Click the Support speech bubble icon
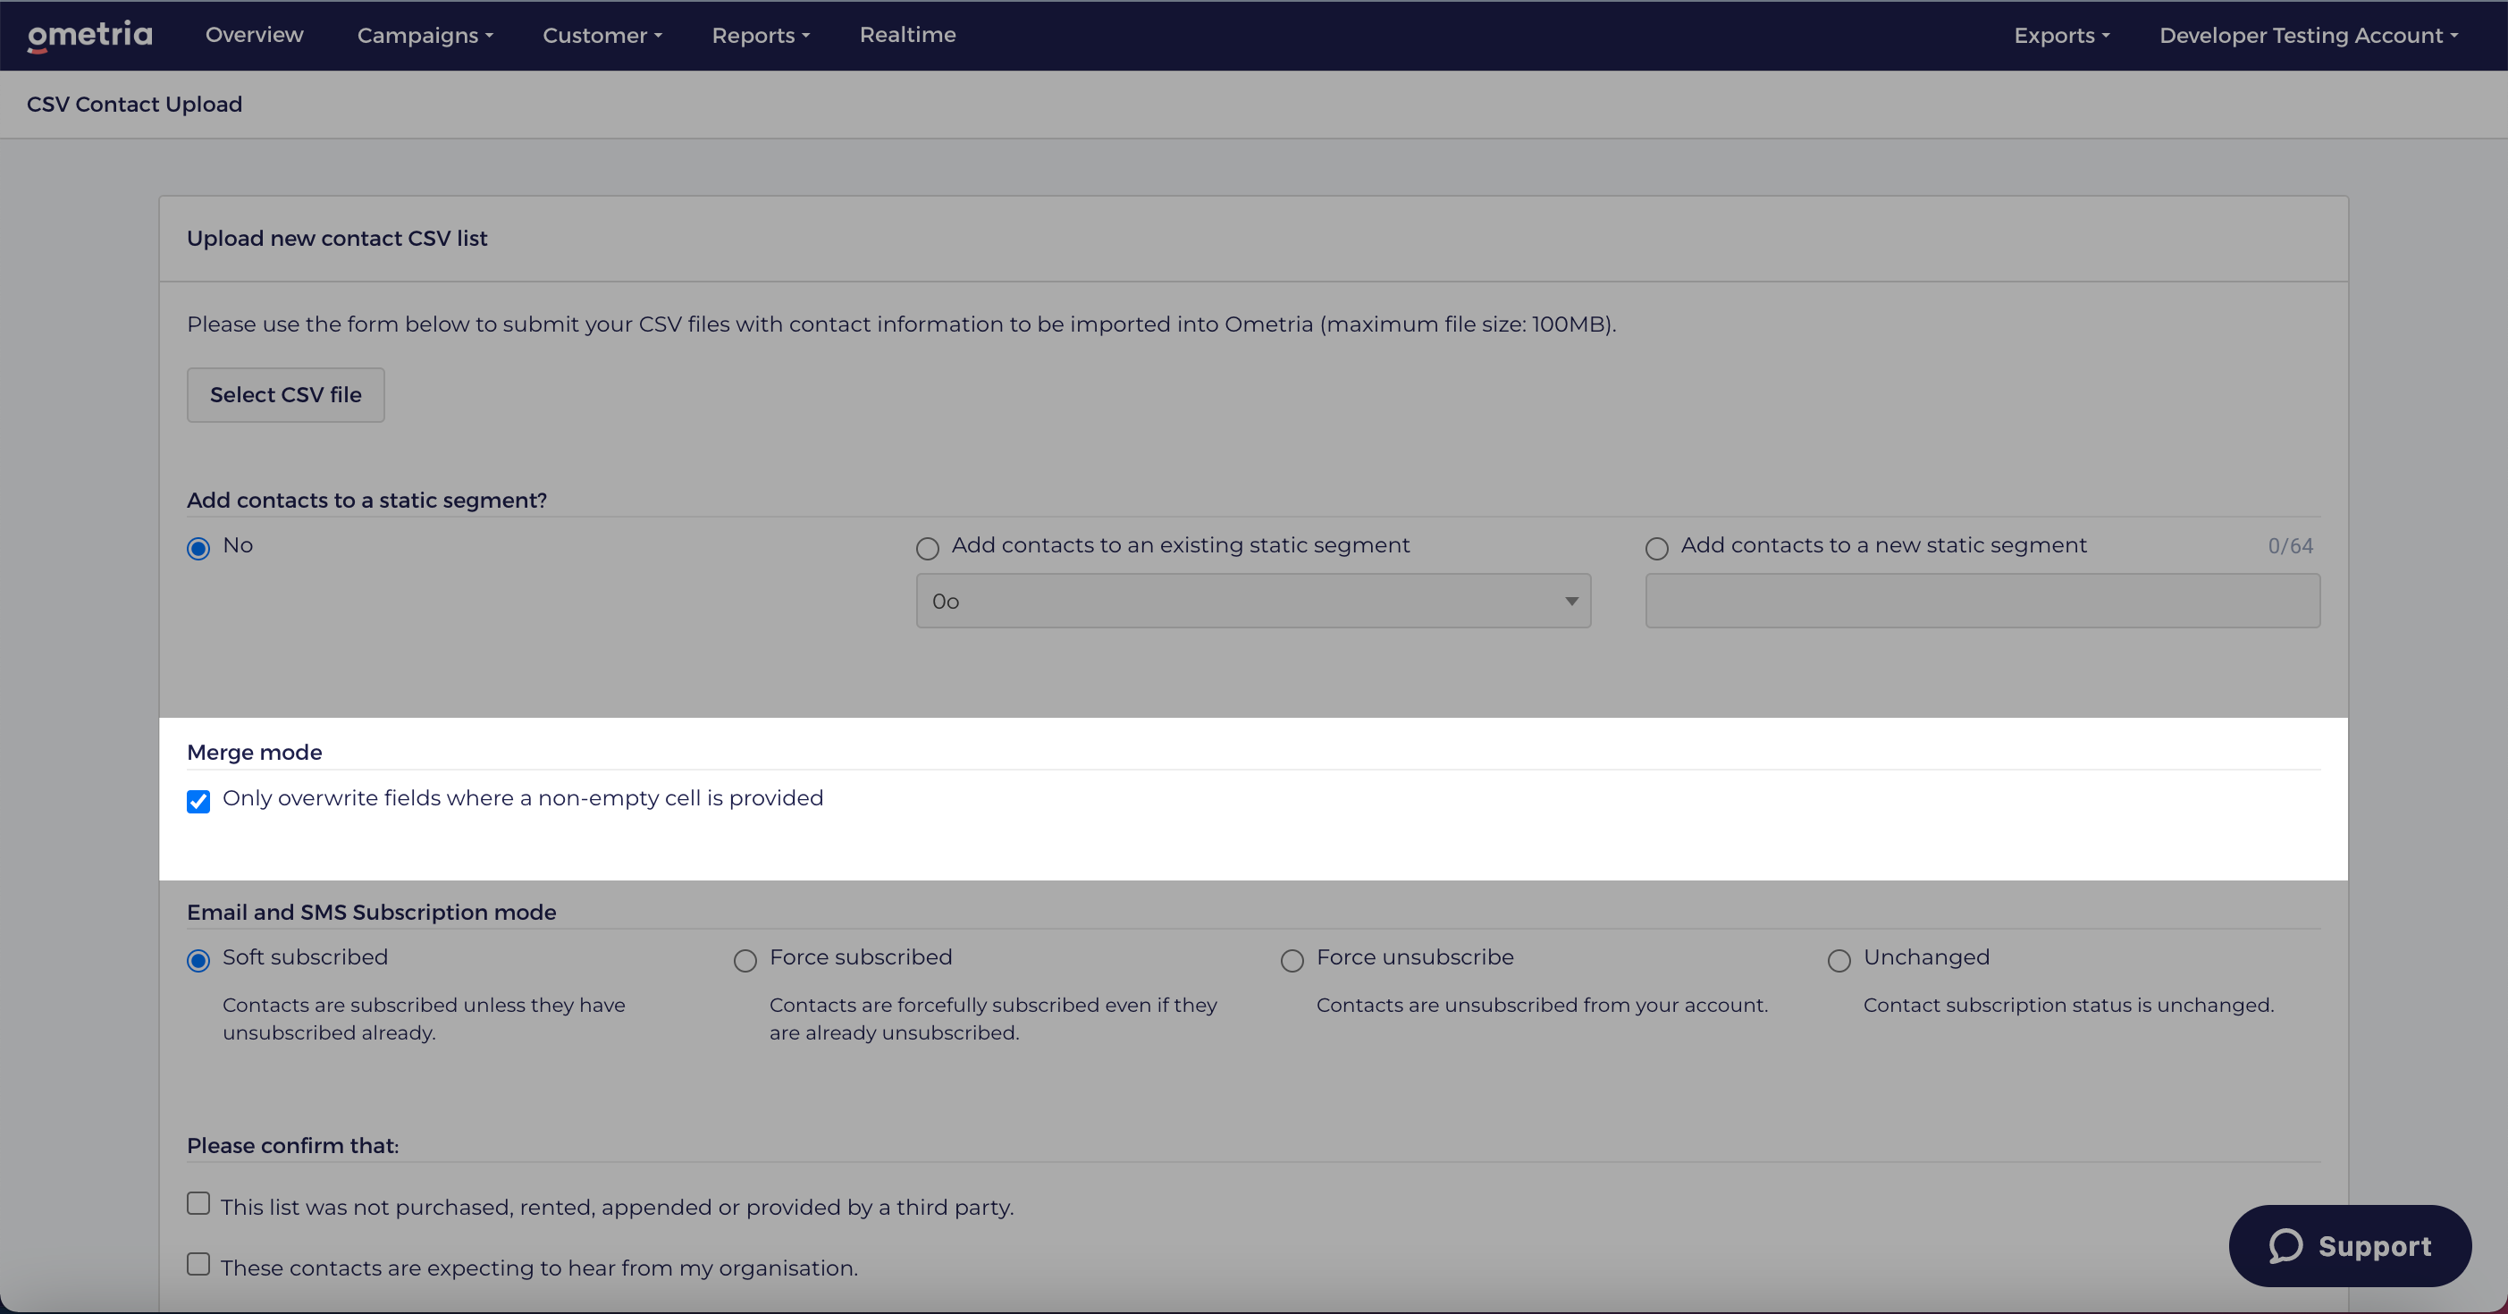Image resolution: width=2508 pixels, height=1314 pixels. 2285,1245
